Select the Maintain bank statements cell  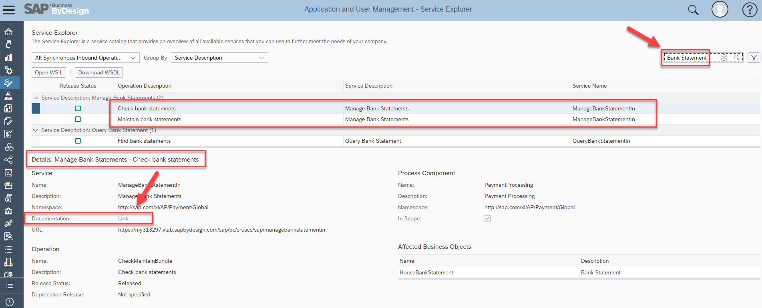[x=229, y=119]
